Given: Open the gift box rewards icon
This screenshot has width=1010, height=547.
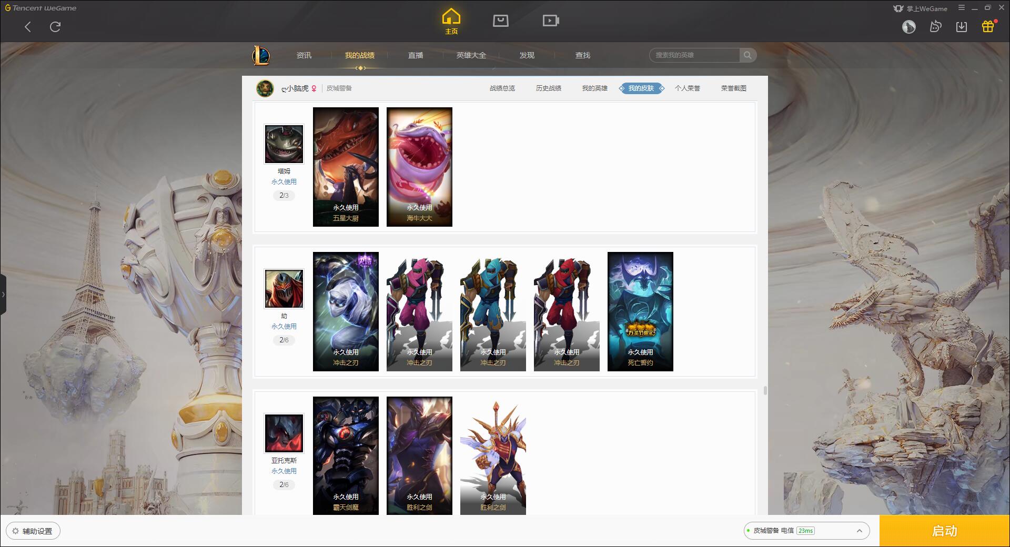Looking at the screenshot, I should click(988, 26).
